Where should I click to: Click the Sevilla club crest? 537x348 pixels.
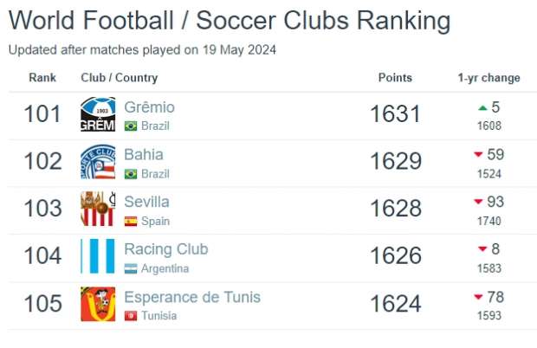98,209
